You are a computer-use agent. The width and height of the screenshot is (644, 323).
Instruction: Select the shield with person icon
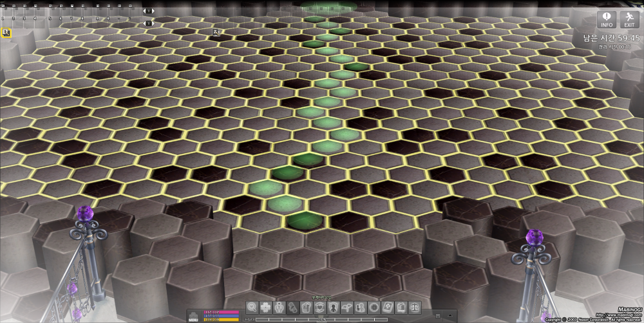pos(333,307)
